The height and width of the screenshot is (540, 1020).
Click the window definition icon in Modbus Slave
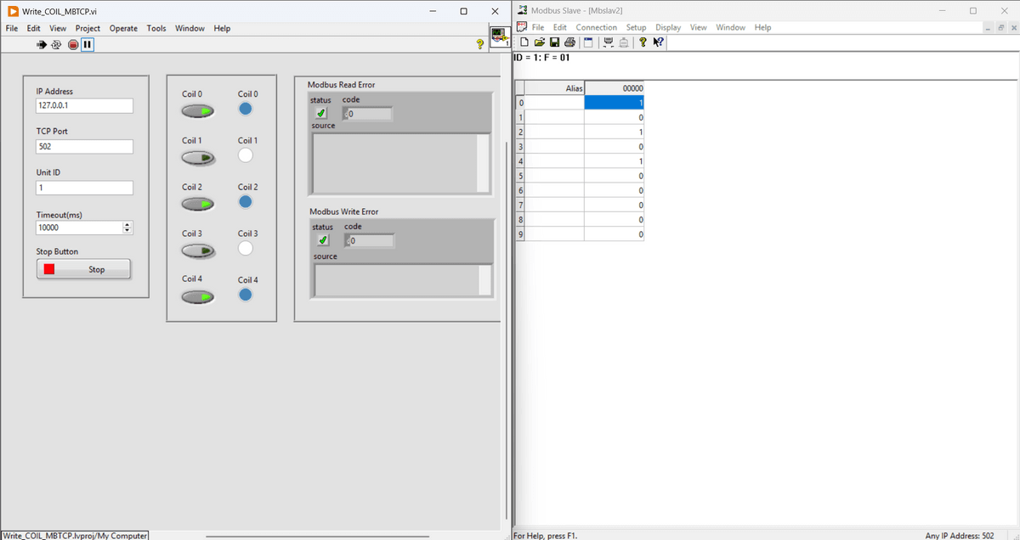tap(587, 42)
